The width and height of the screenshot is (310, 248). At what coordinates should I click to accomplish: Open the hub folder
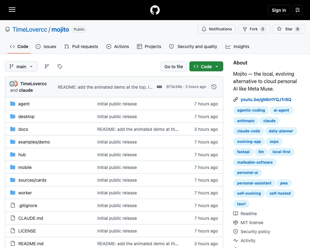pyautogui.click(x=22, y=155)
